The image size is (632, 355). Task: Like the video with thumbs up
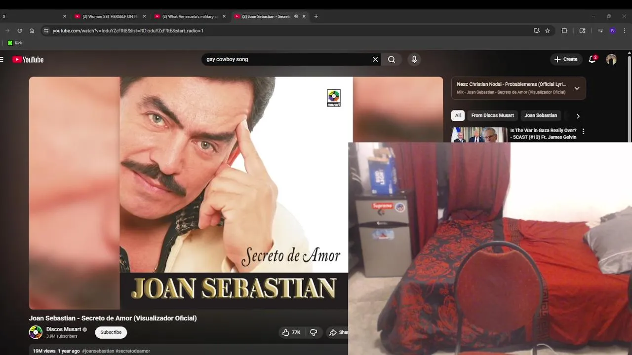pyautogui.click(x=291, y=332)
